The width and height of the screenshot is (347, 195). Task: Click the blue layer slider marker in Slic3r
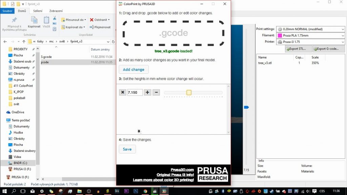[x=246, y=107]
